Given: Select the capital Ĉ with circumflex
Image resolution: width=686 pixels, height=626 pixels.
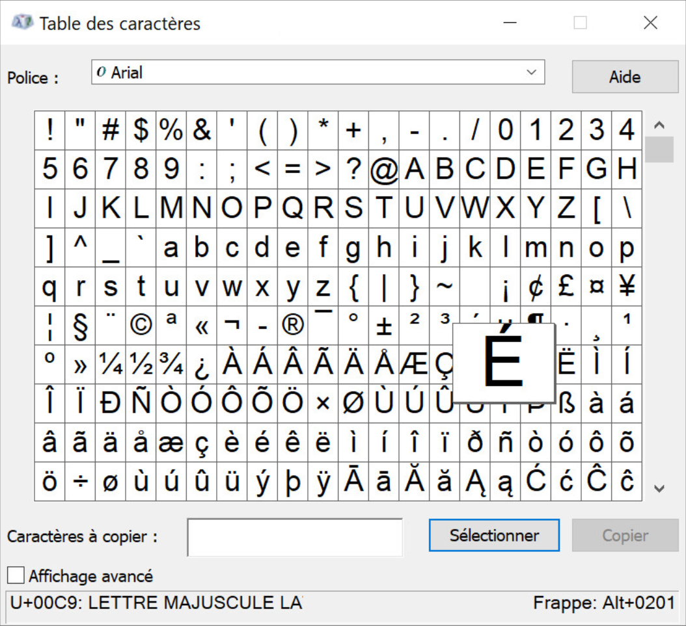Looking at the screenshot, I should pos(596,482).
